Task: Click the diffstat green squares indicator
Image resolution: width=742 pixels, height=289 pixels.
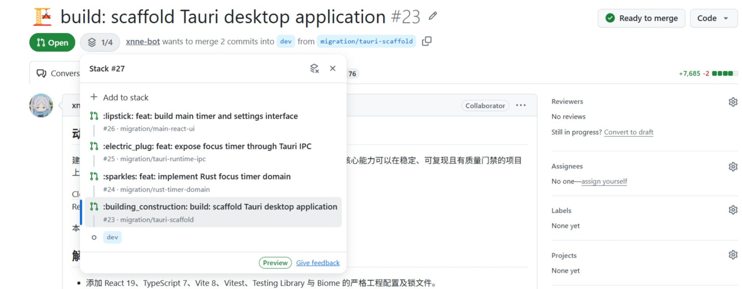Action: (x=725, y=73)
